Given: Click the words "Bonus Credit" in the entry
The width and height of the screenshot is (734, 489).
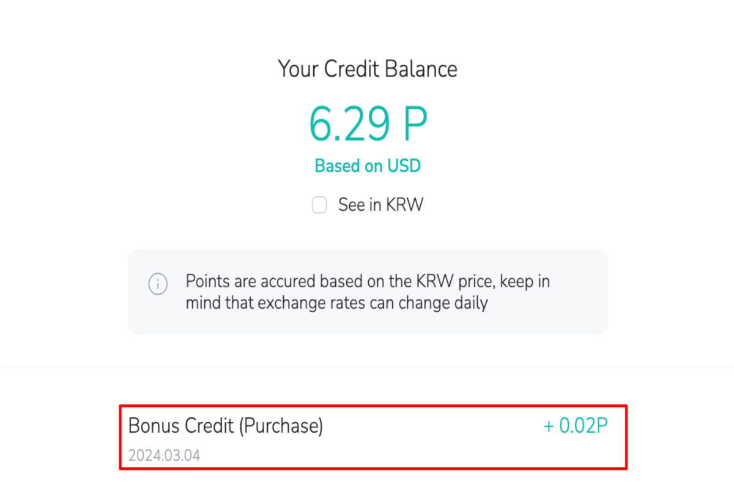Looking at the screenshot, I should click(x=181, y=426).
